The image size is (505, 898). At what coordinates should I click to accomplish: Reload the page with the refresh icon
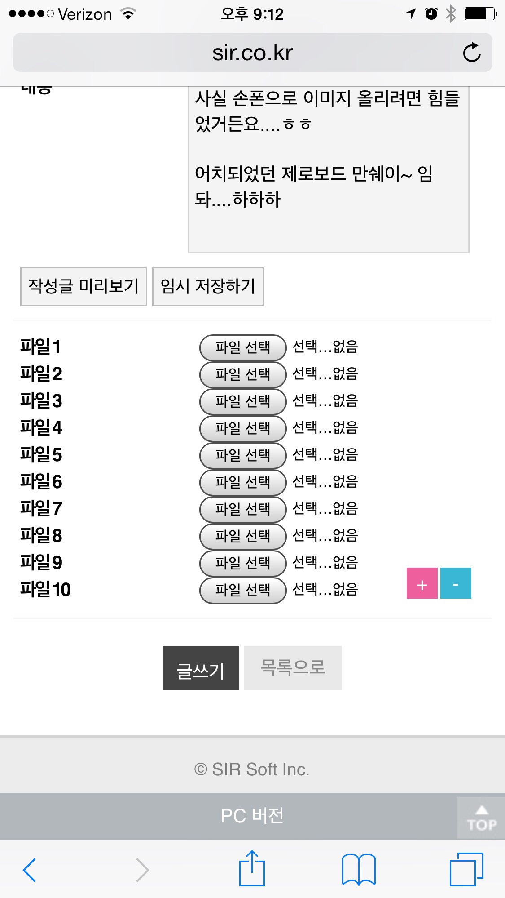click(x=472, y=53)
